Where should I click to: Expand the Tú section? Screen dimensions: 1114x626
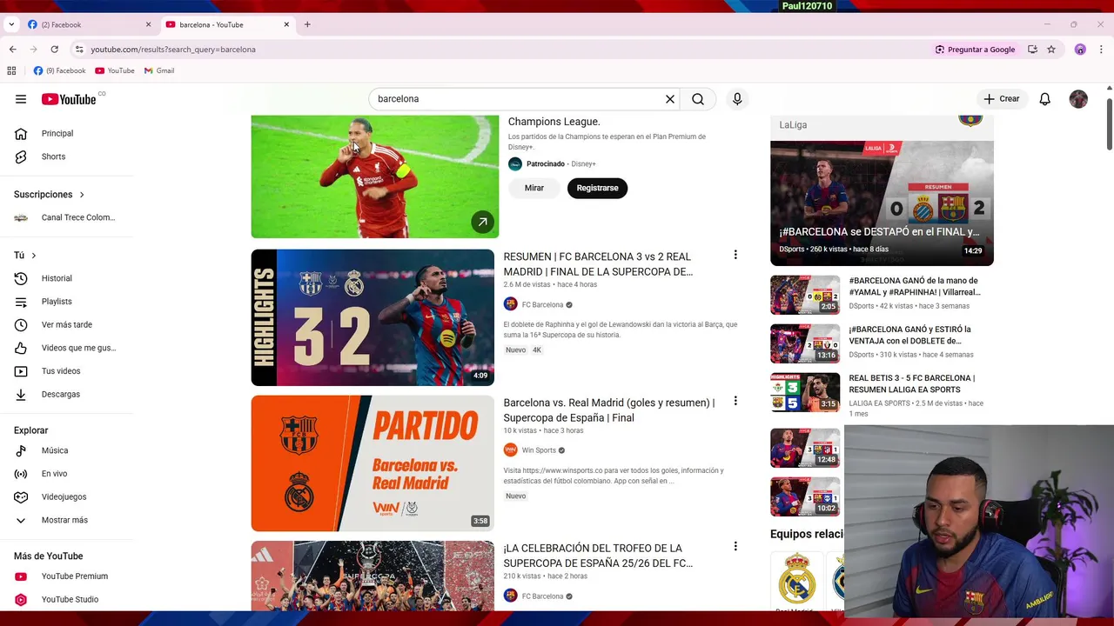[24, 256]
